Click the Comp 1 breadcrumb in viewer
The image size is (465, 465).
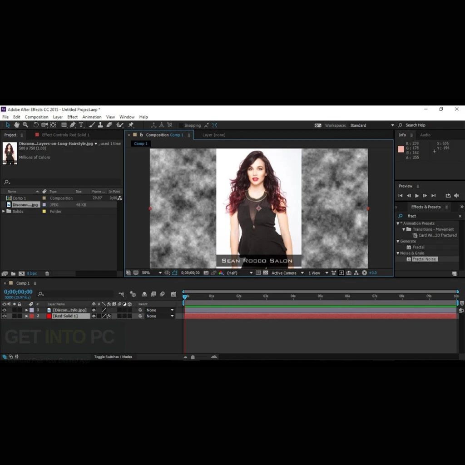(141, 143)
